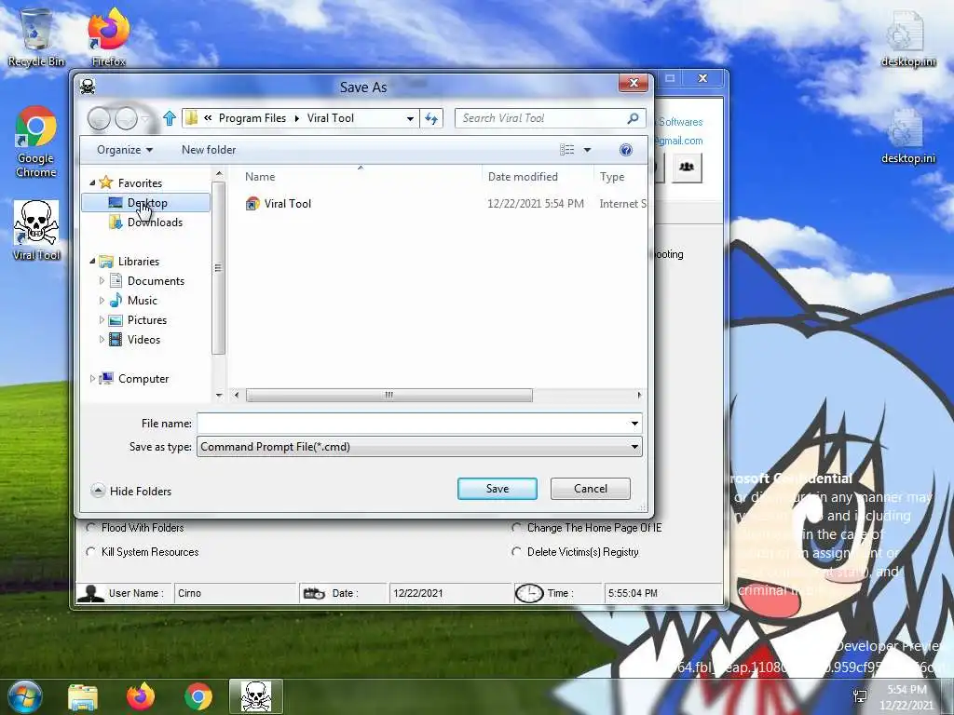Open Windows Explorer from the taskbar
954x715 pixels.
tap(83, 696)
